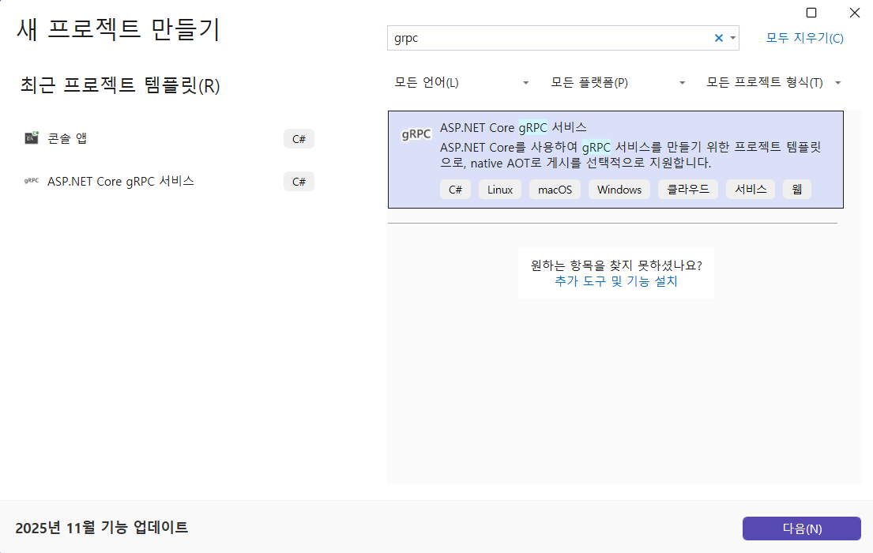Viewport: 873px width, 553px height.
Task: Maximize the dialog window
Action: [811, 13]
